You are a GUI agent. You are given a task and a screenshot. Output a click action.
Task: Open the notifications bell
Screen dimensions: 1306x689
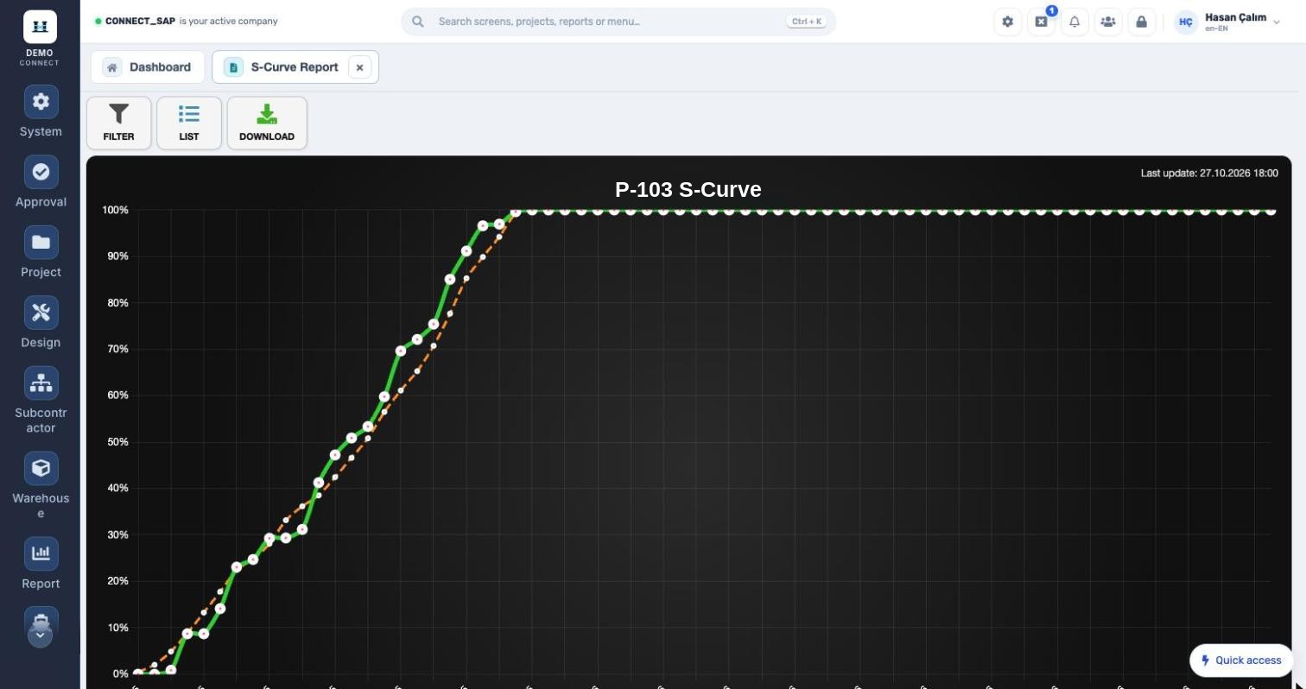1075,22
